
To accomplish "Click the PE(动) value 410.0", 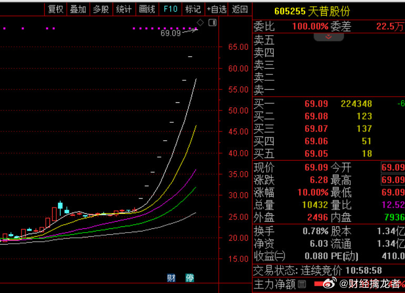I will point(393,256).
